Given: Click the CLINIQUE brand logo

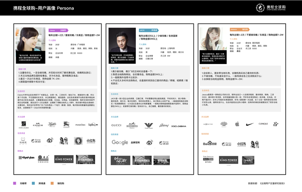Looking at the screenshot, I should (263, 124).
